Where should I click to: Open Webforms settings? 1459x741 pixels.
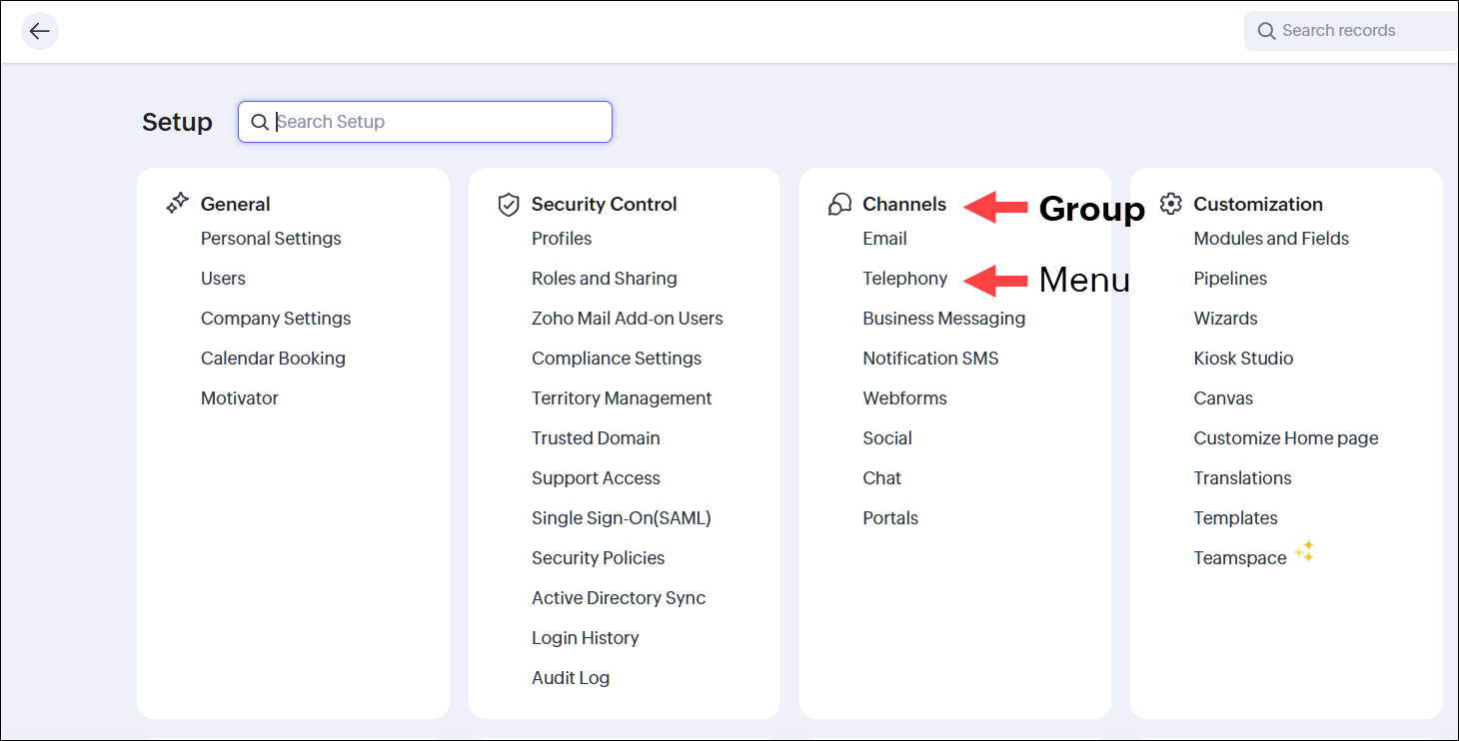(904, 398)
